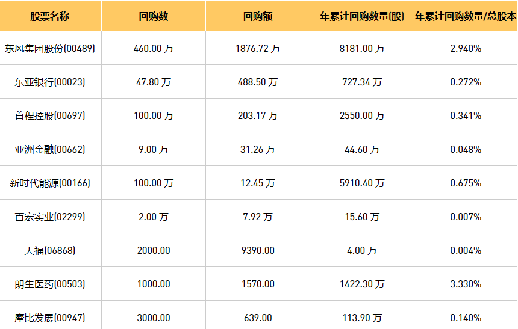This screenshot has height=329, width=518.
Task: Click the 年累计回购数量/总股本 header
Action: click(466, 16)
